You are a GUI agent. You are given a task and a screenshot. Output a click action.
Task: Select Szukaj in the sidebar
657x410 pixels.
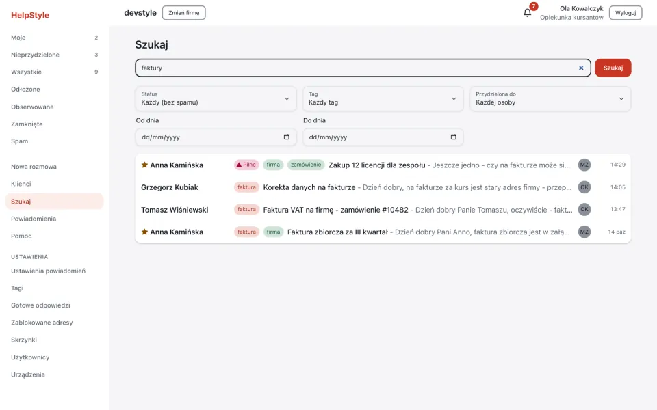[x=55, y=201]
